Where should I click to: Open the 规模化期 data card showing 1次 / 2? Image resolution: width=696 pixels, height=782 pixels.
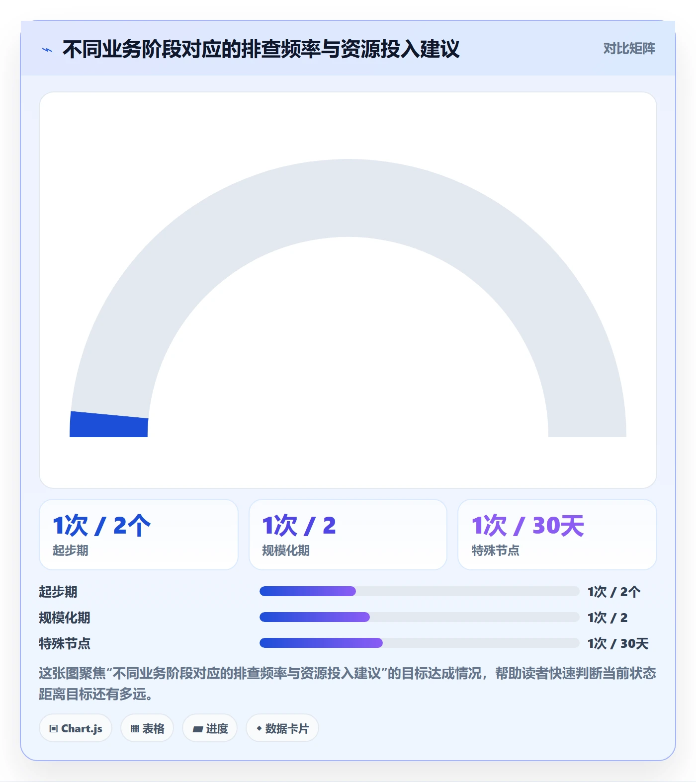click(348, 535)
